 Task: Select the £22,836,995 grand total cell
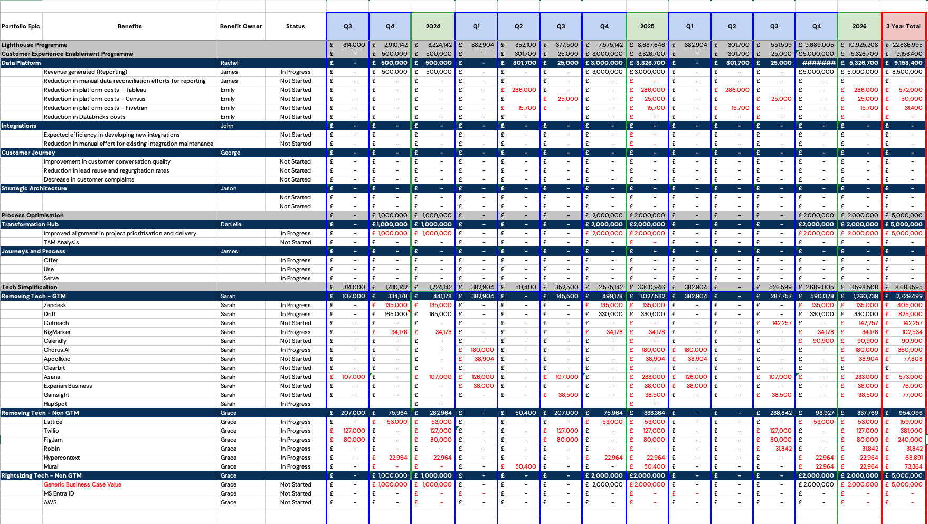(x=904, y=45)
